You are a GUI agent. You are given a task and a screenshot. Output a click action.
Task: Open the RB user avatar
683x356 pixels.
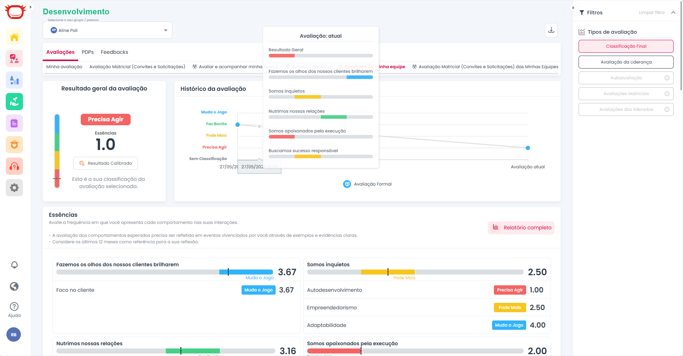coord(14,335)
